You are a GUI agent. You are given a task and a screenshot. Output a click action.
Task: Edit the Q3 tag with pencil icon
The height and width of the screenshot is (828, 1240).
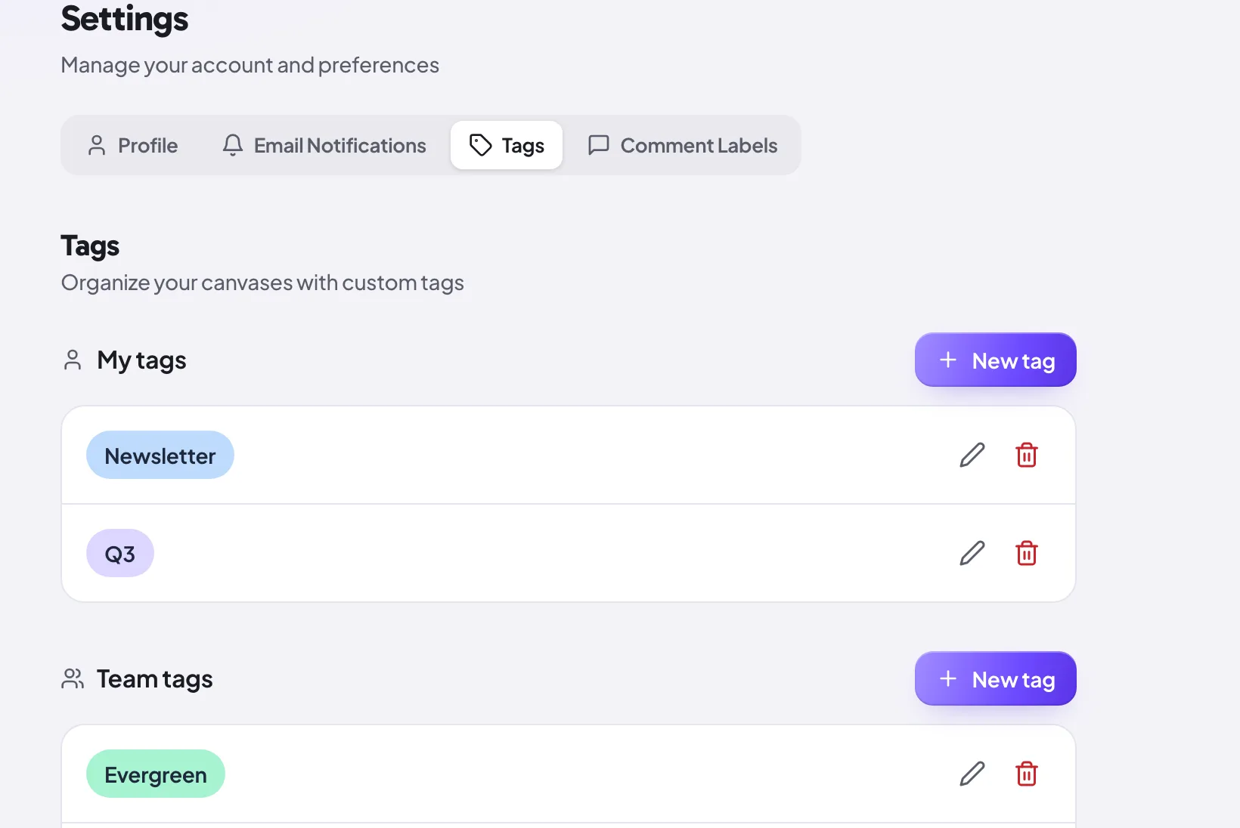(x=972, y=553)
